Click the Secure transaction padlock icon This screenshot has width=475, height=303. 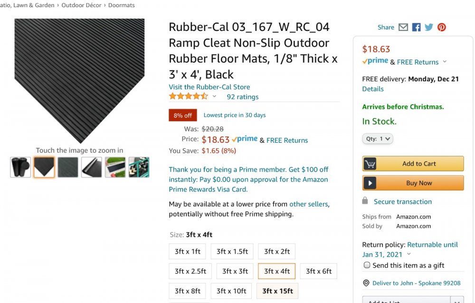365,201
